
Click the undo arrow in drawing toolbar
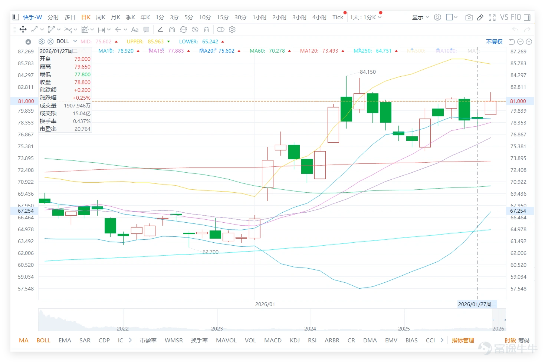tap(515, 29)
